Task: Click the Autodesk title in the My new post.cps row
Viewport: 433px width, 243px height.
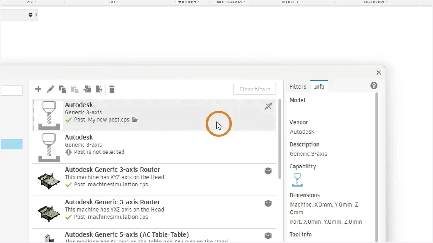Action: pyautogui.click(x=79, y=105)
